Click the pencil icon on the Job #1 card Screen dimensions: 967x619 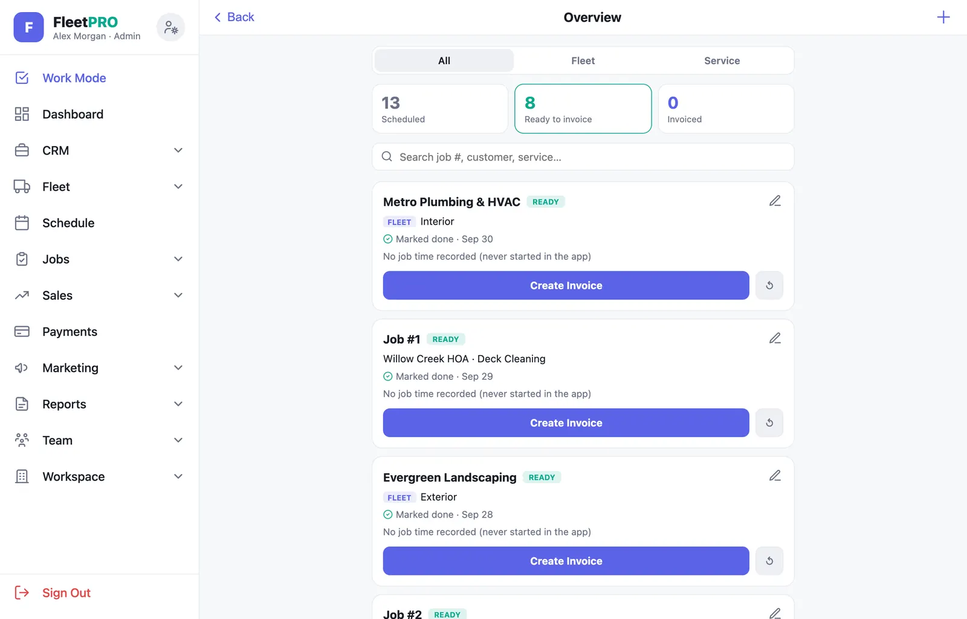775,338
